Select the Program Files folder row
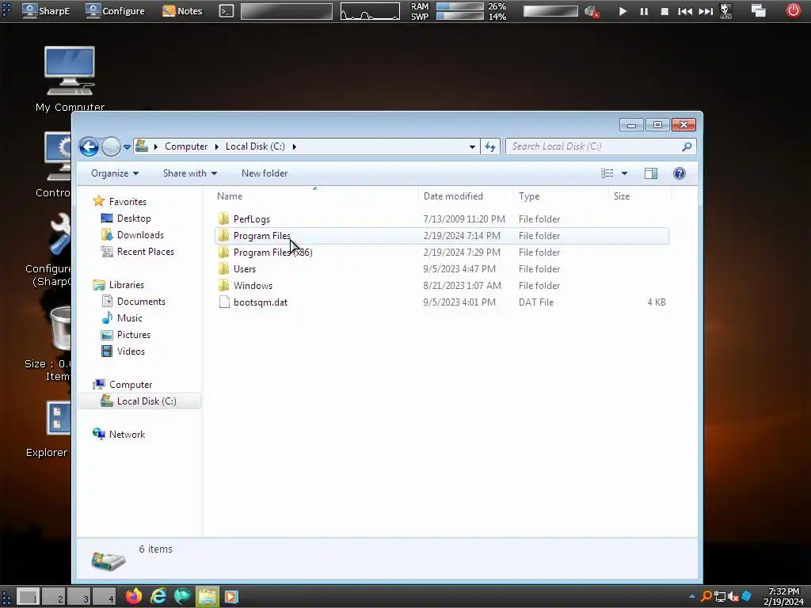 click(442, 236)
